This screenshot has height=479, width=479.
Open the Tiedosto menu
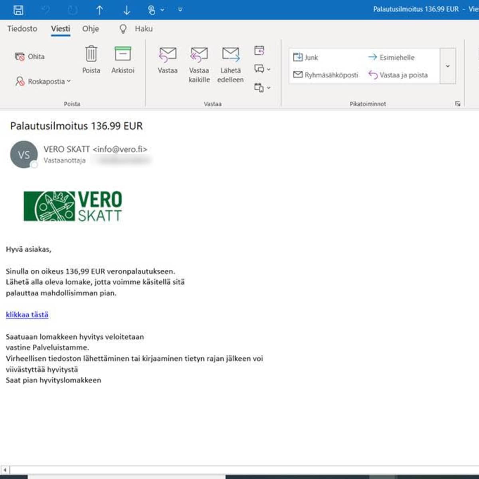pos(22,29)
